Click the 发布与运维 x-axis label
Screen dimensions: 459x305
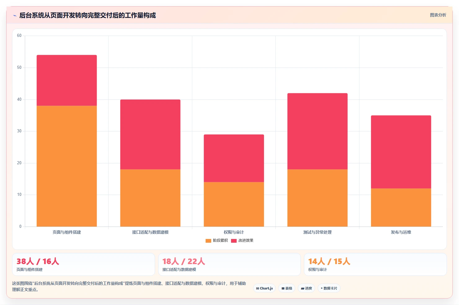tap(401, 232)
